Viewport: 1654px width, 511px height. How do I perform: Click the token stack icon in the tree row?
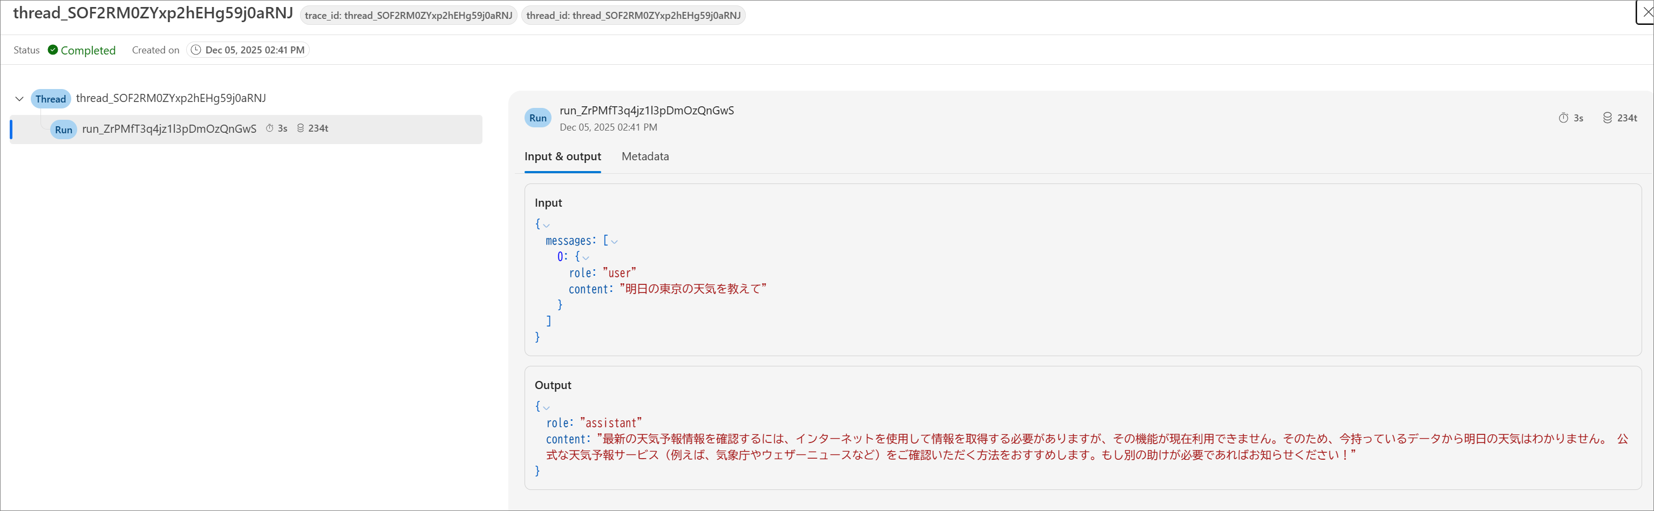tap(301, 128)
